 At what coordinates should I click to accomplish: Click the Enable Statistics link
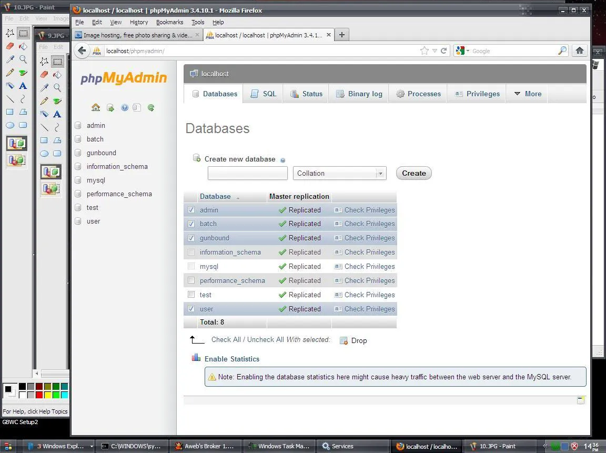point(232,359)
